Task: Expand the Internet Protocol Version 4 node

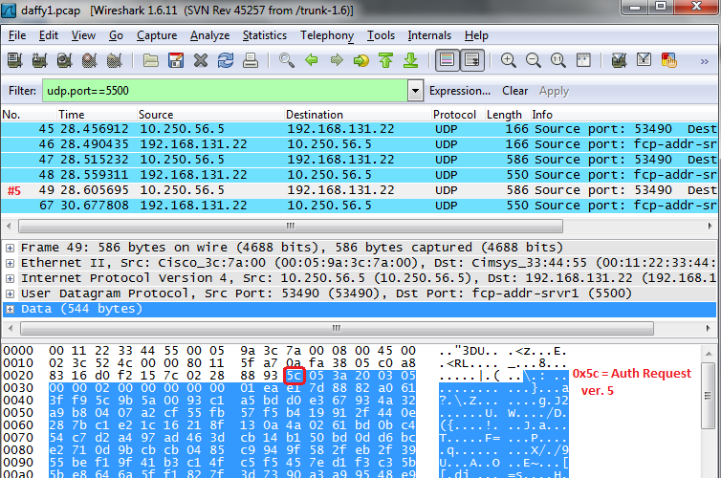Action: pyautogui.click(x=10, y=277)
